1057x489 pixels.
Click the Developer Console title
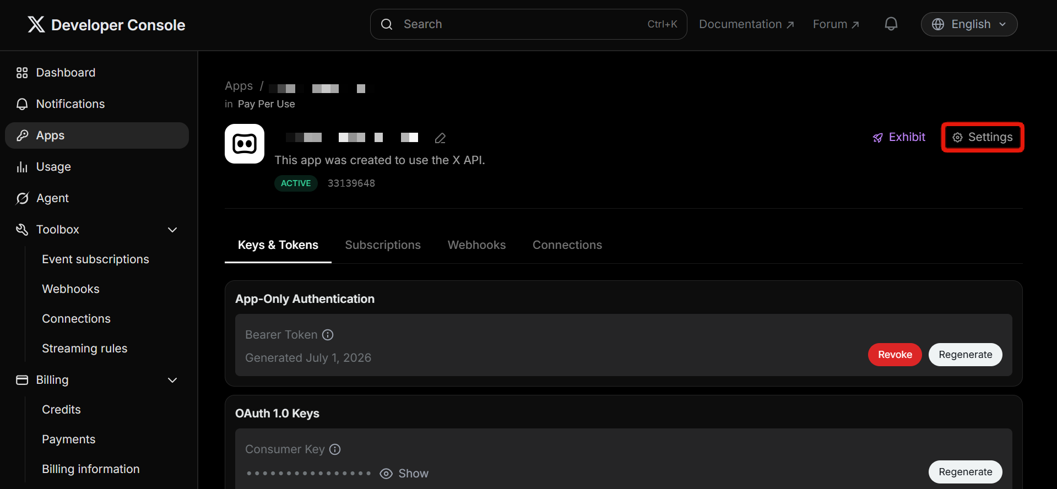[118, 25]
